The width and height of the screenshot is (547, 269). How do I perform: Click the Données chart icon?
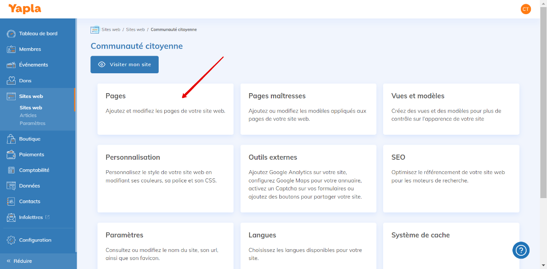point(11,186)
